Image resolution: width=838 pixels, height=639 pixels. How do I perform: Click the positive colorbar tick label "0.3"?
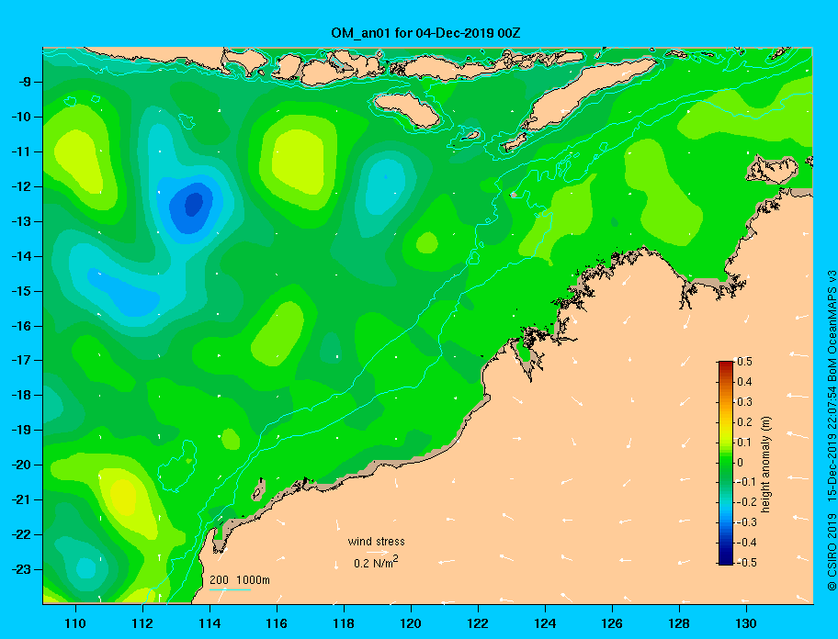[x=744, y=402]
